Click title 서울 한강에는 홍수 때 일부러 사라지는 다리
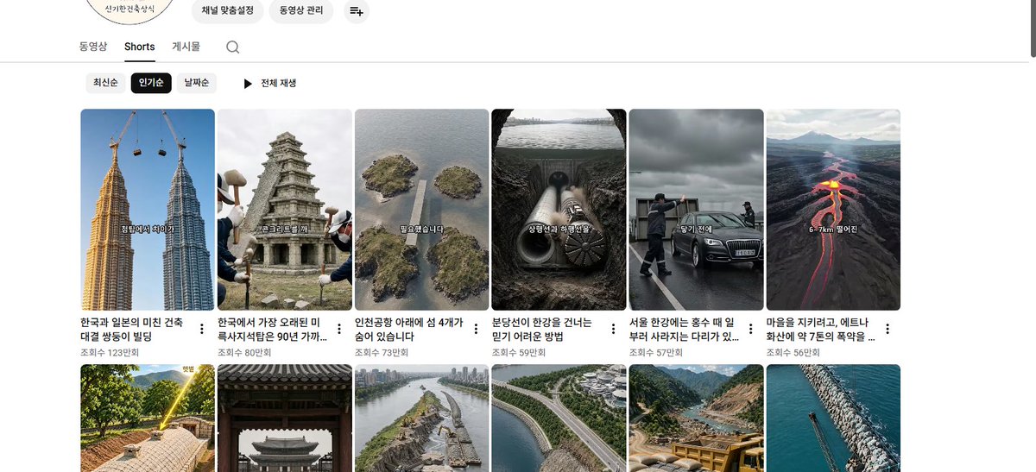 684,330
